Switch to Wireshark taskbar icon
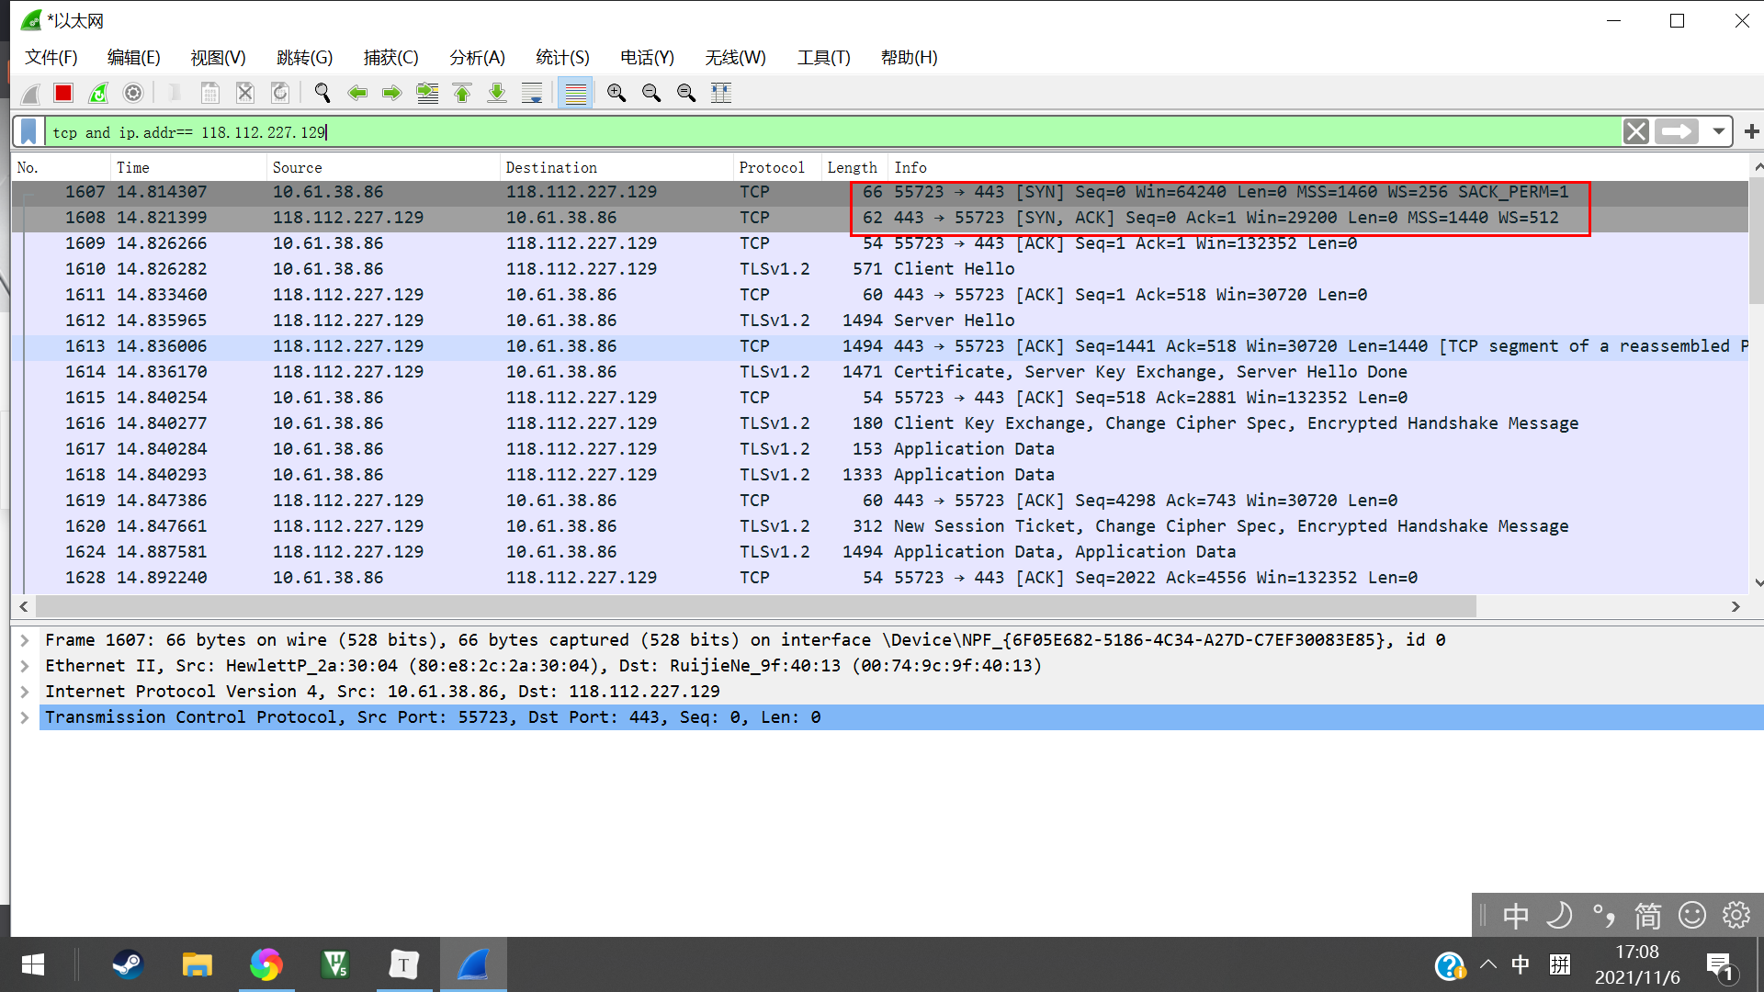 point(473,964)
